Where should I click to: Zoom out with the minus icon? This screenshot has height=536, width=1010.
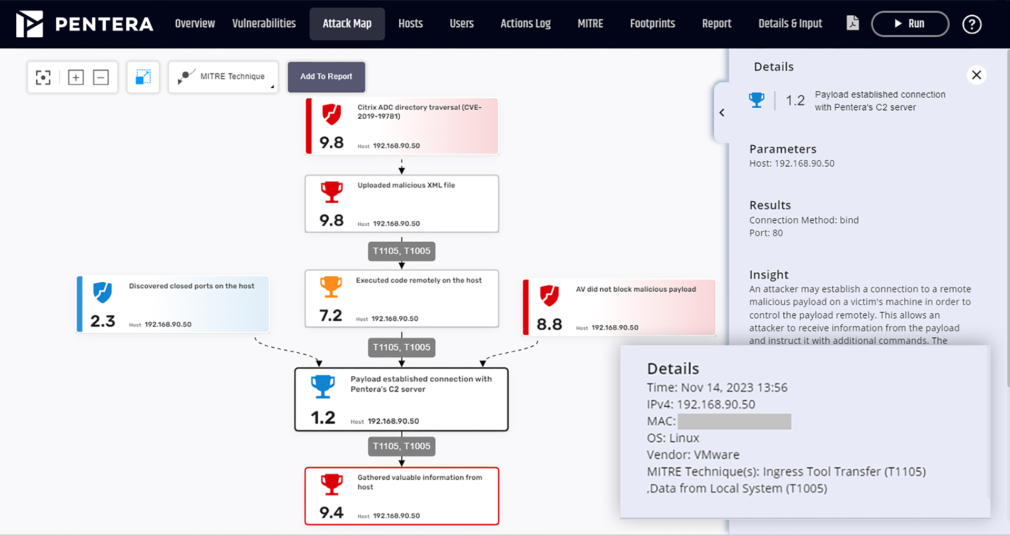pos(100,77)
